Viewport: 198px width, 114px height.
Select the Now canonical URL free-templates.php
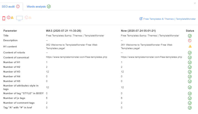click(151, 57)
